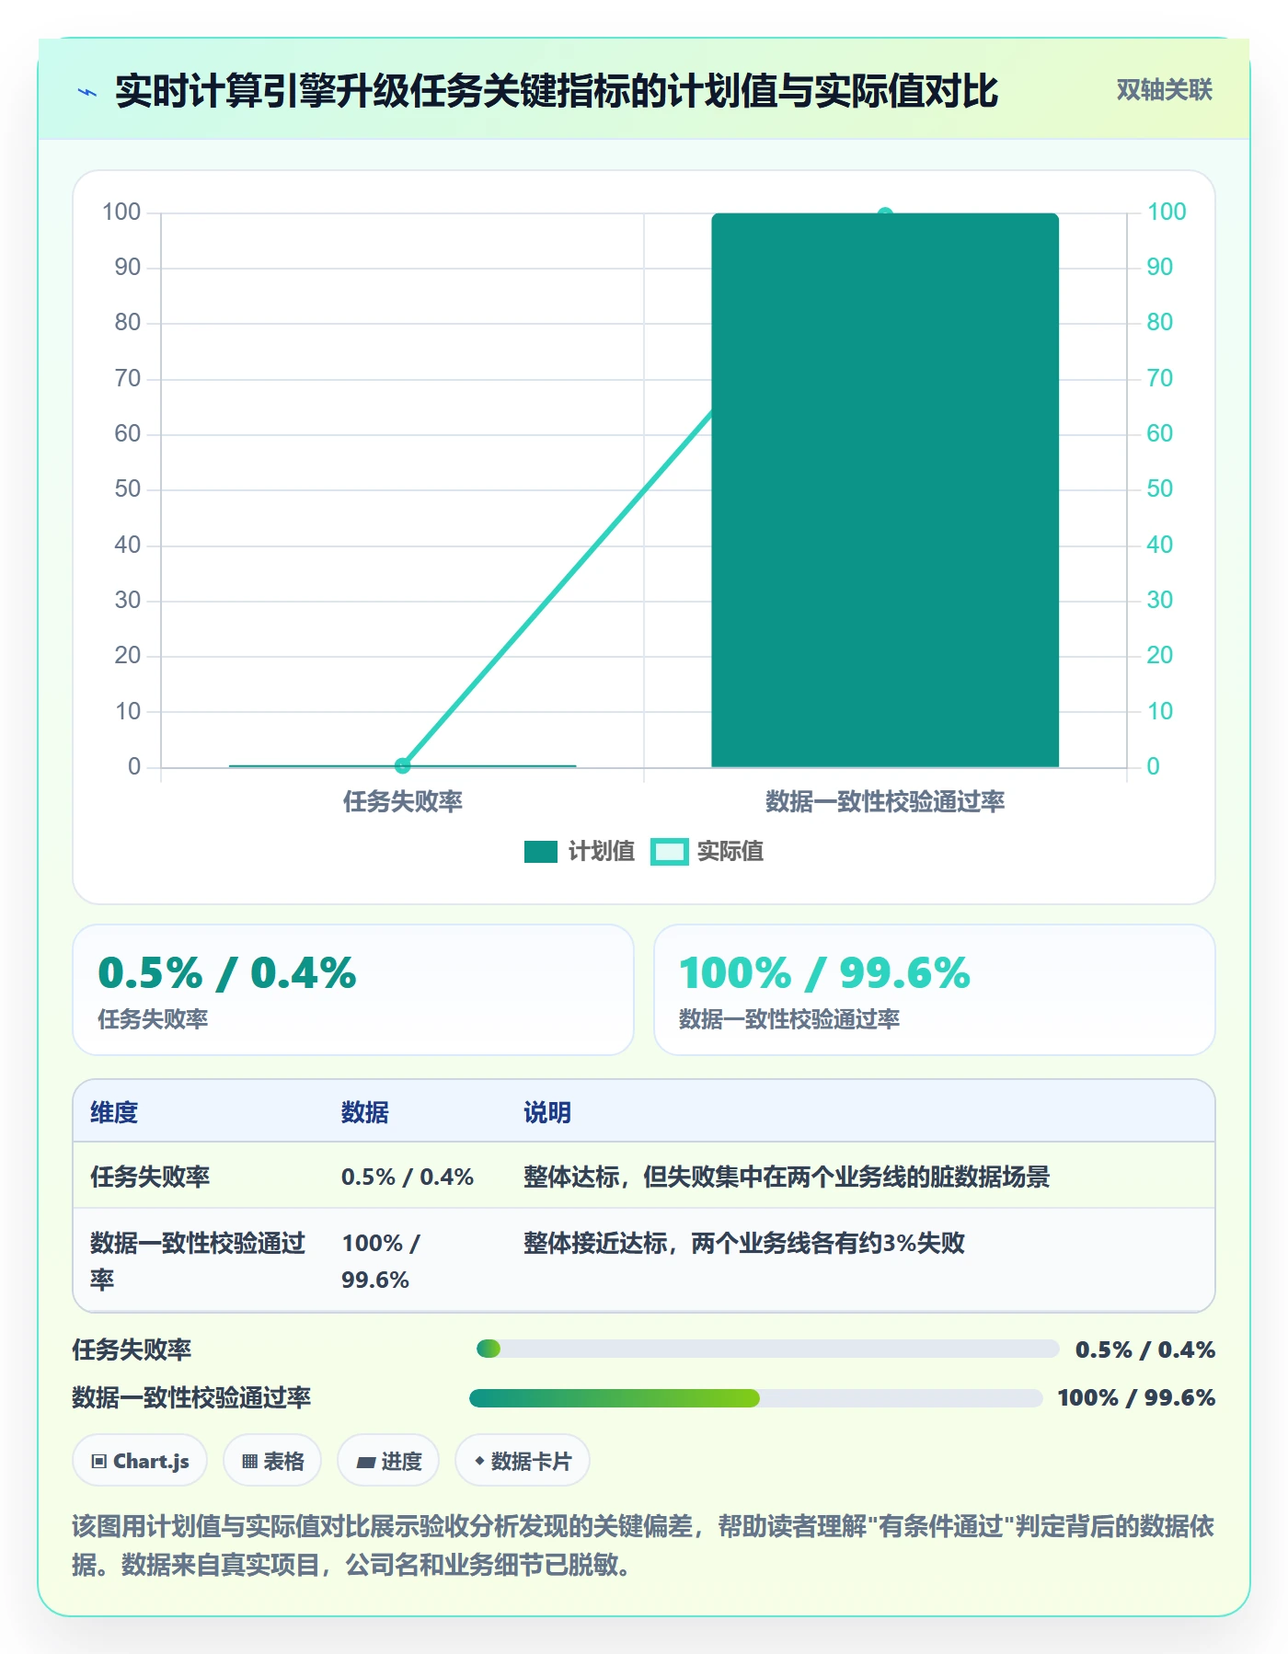Image resolution: width=1288 pixels, height=1654 pixels.
Task: Click the 实际值 legend label
Action: 730,851
